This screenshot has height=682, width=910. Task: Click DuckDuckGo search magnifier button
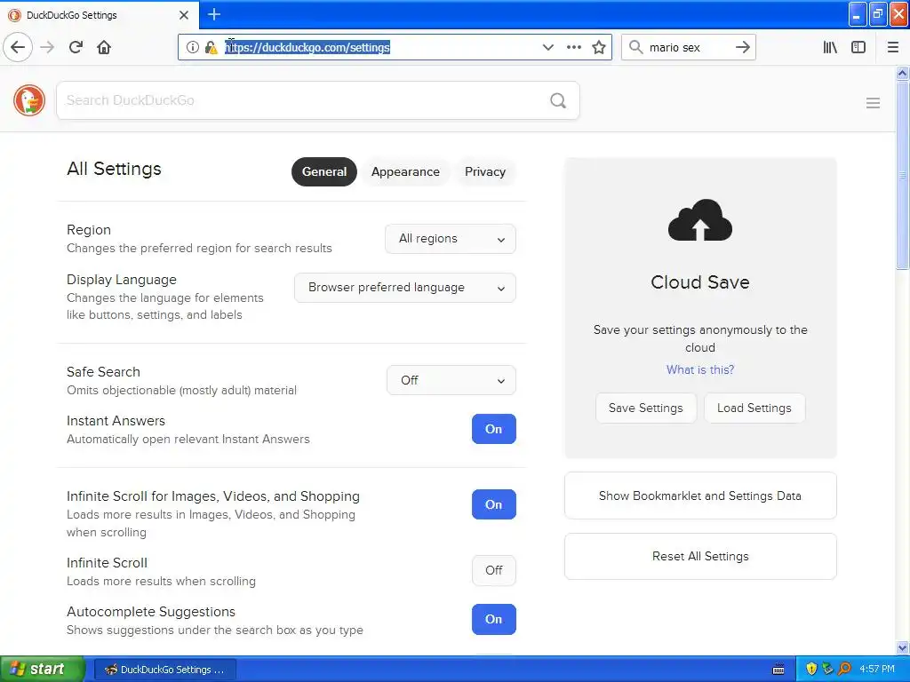(558, 100)
